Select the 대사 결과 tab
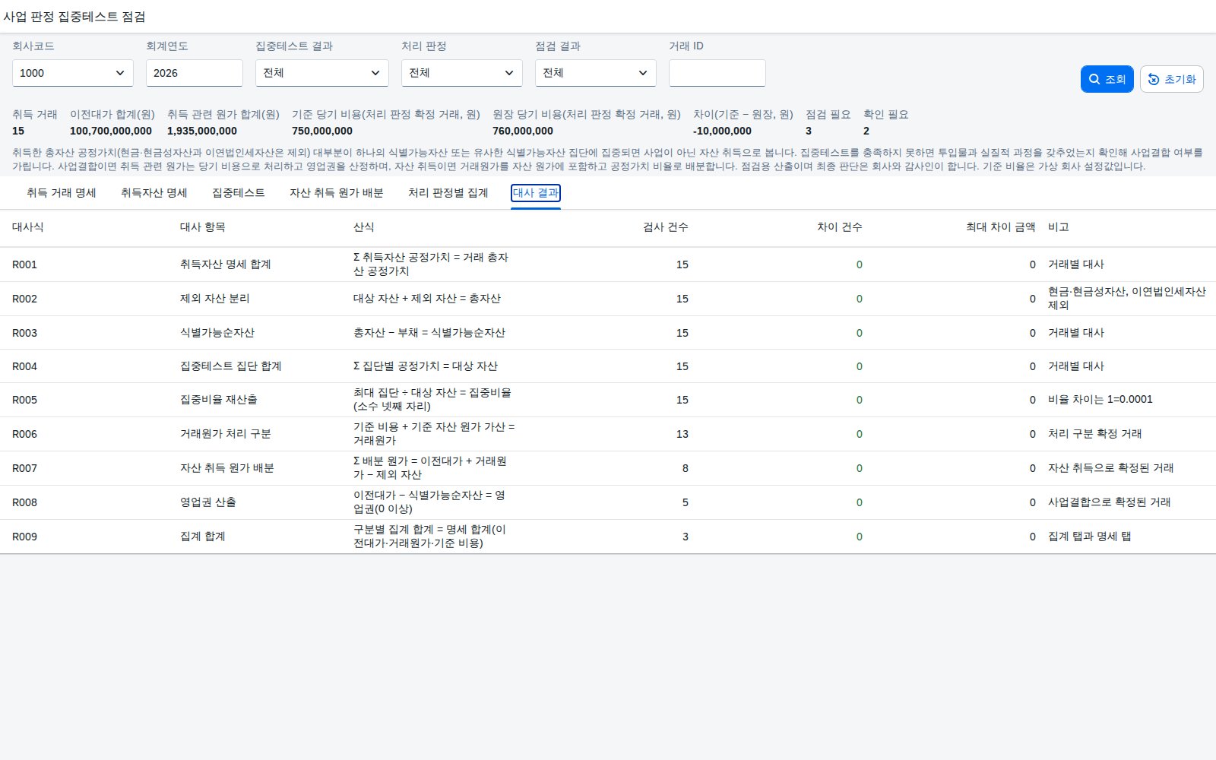This screenshot has width=1216, height=760. click(536, 193)
